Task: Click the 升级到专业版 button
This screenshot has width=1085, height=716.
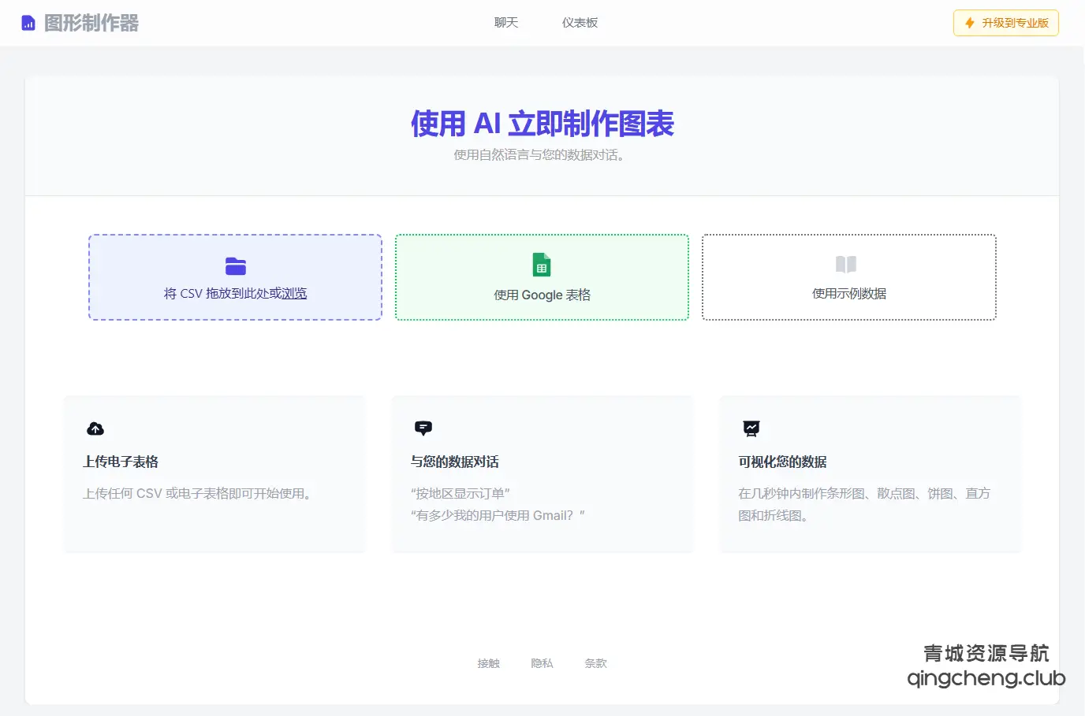Action: (x=1005, y=23)
